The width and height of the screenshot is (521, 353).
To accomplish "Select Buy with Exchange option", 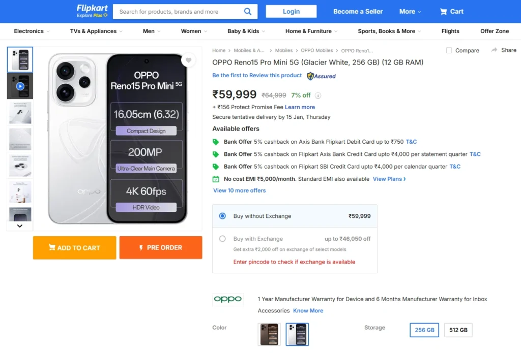I will click(222, 238).
